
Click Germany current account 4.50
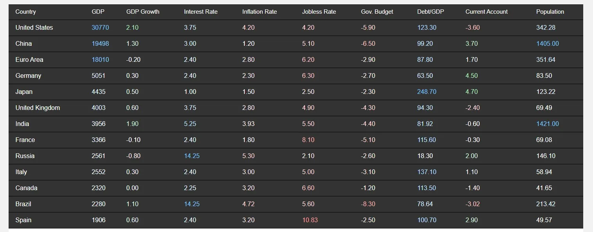471,76
